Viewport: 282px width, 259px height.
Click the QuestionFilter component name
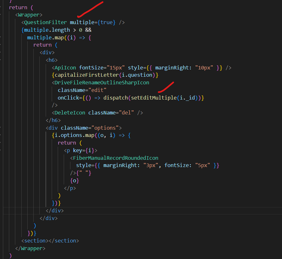(x=46, y=22)
